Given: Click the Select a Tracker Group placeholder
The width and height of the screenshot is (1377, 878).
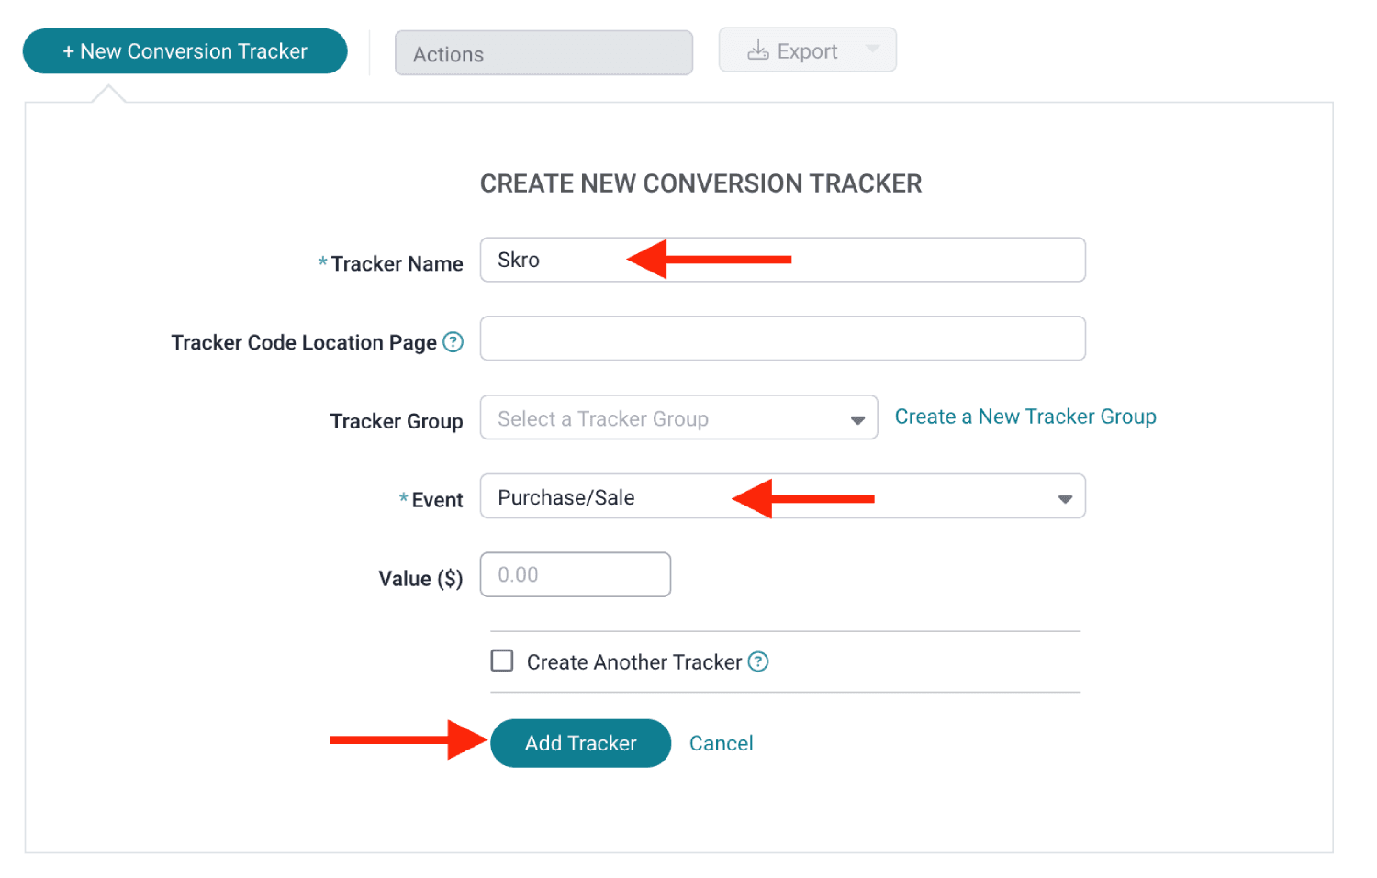Looking at the screenshot, I should (603, 419).
